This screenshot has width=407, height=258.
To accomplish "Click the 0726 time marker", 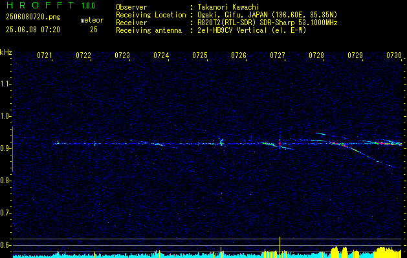I will (x=239, y=55).
